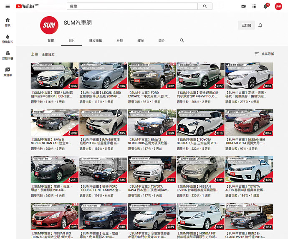The width and height of the screenshot is (288, 239).
Task: Expand the 上傳 uploads filter dropdown
Action: click(34, 54)
